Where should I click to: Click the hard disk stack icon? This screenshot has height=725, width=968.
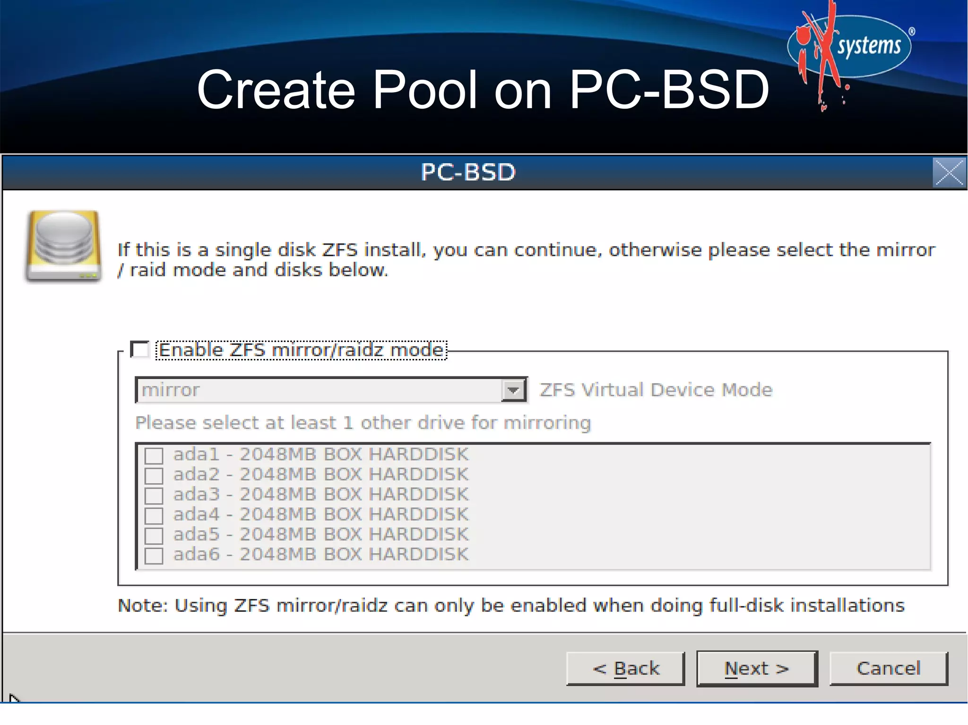(63, 247)
